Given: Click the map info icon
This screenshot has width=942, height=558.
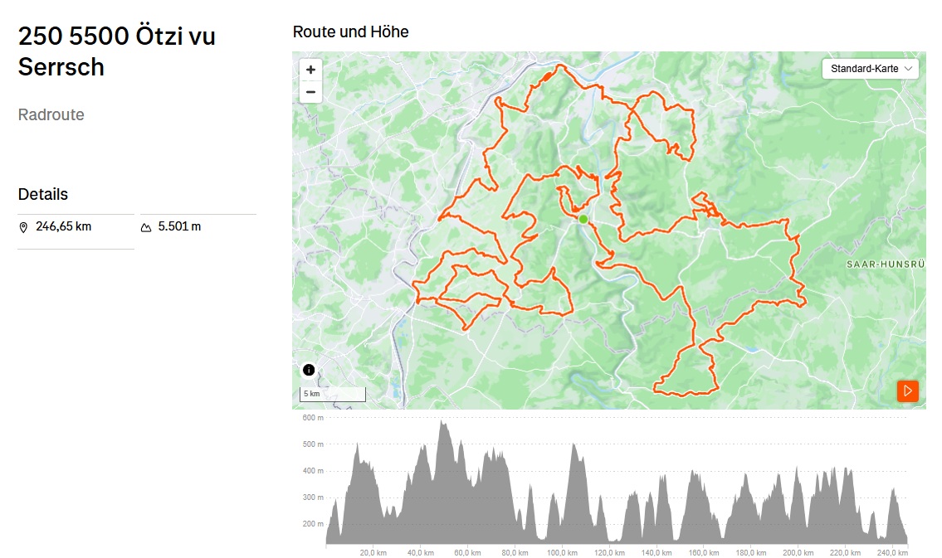Looking at the screenshot, I should (x=309, y=370).
